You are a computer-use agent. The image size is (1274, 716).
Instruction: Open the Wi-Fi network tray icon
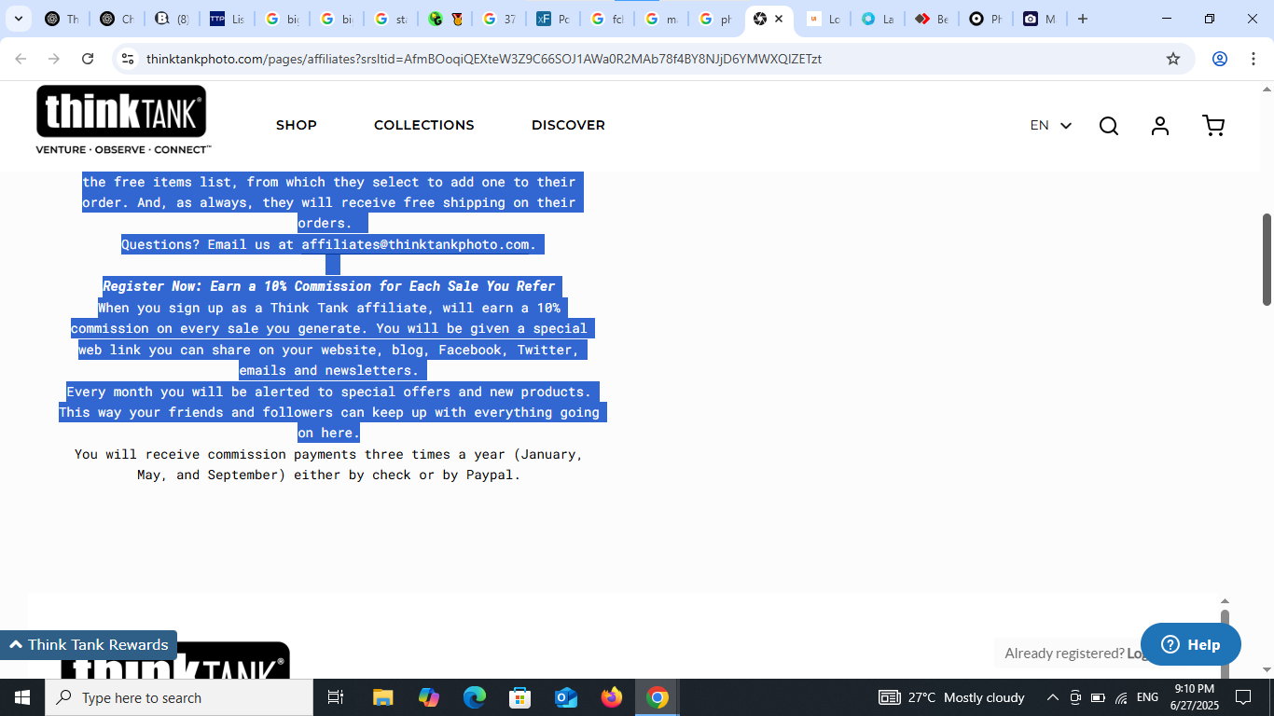pyautogui.click(x=1121, y=697)
